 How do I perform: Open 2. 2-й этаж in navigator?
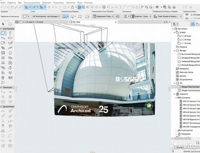(x=186, y=40)
